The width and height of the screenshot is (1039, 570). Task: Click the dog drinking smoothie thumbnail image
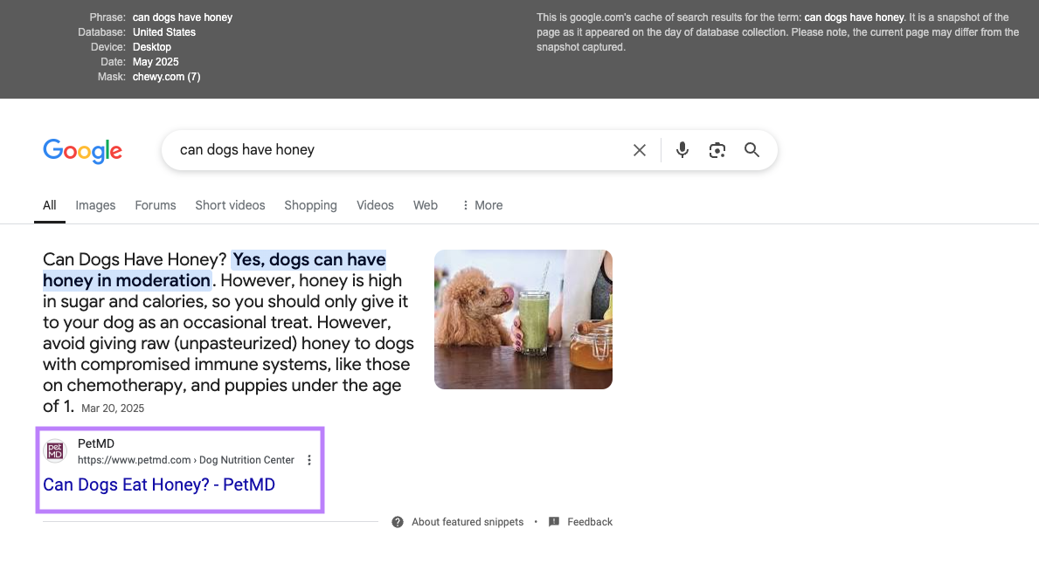(523, 319)
